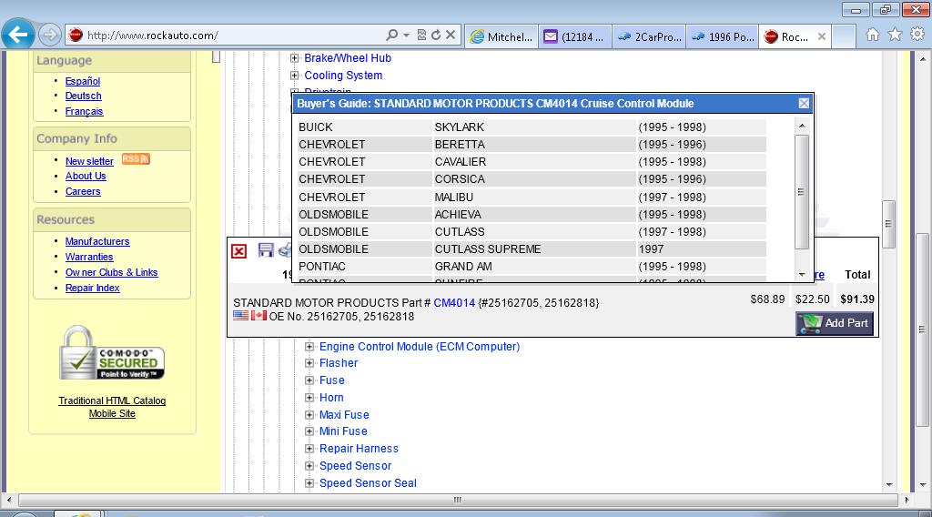Viewport: 932px width, 517px height.
Task: Click the red X cart close icon
Action: pyautogui.click(x=238, y=251)
